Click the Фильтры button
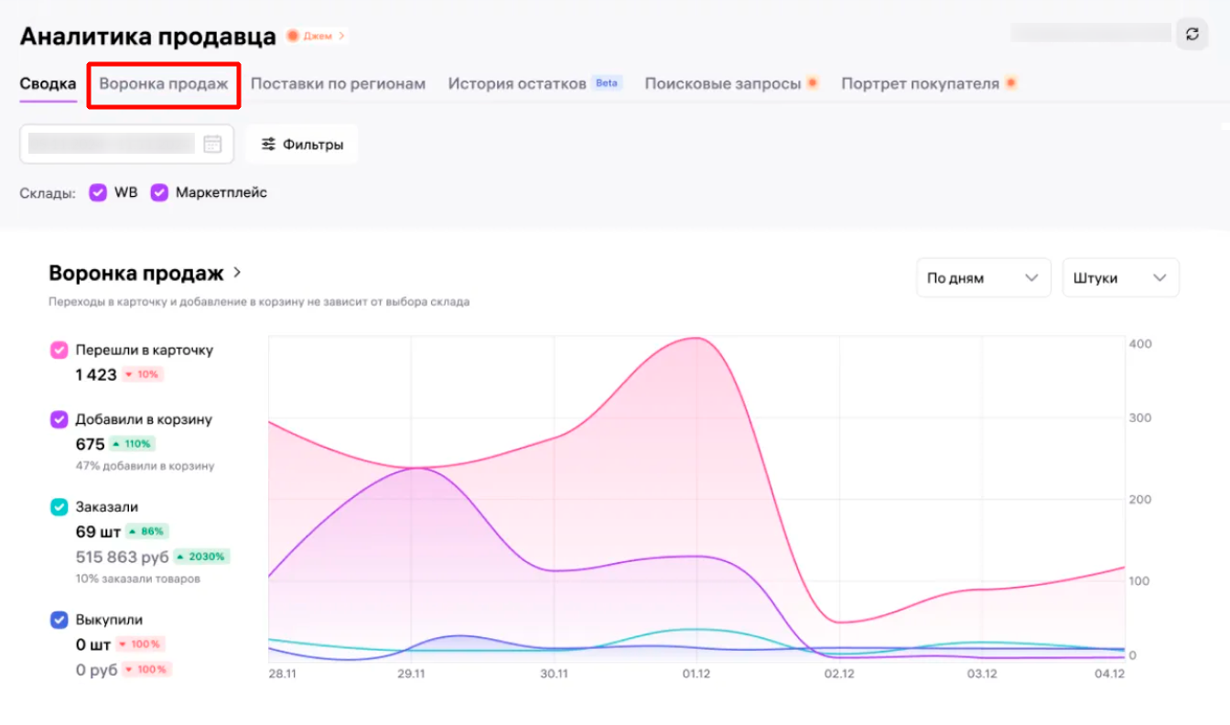The width and height of the screenshot is (1230, 725). coord(302,145)
